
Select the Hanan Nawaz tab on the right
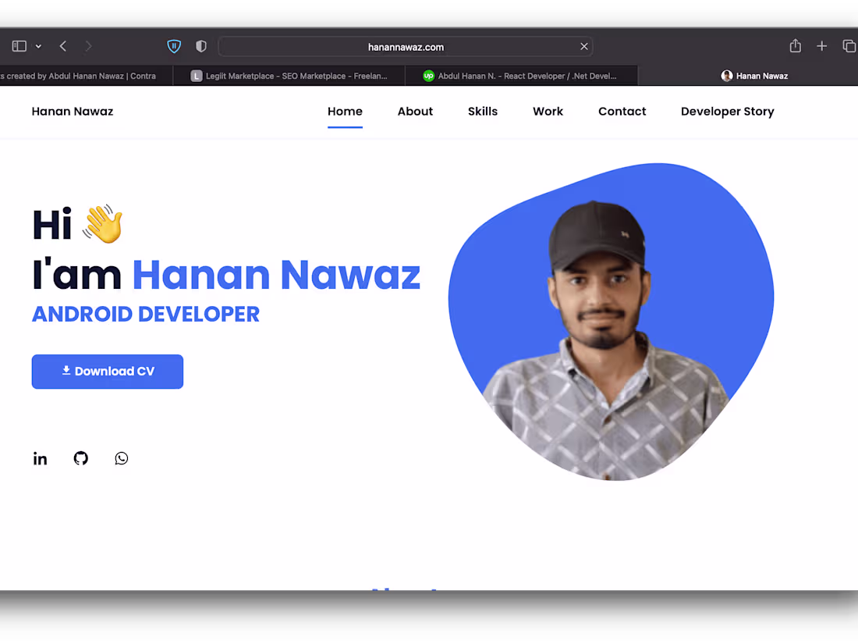click(754, 76)
